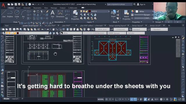186x104 pixels.
Task: Click the Open file icon in quick access toolbar
Action: pos(12,4)
